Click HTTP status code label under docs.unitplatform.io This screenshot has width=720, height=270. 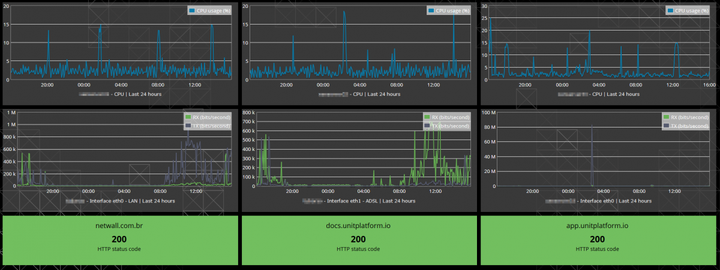pyautogui.click(x=358, y=248)
